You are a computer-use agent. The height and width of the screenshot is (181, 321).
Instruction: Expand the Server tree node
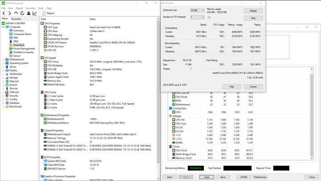click(x=3, y=67)
